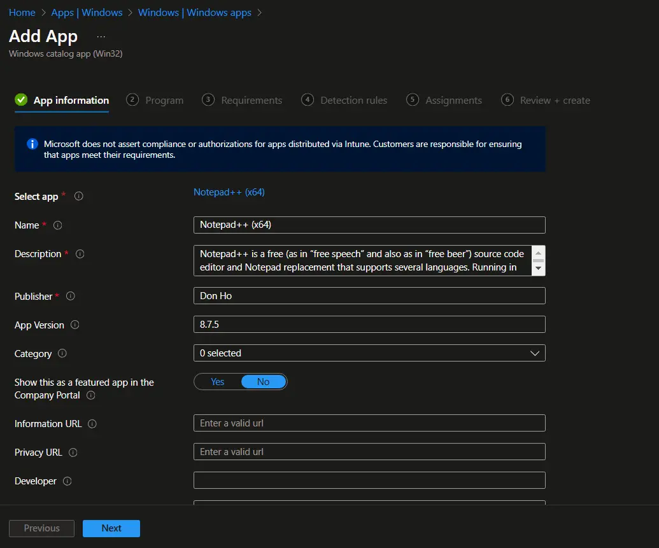Click the info icon beside Developer
Screen dimensions: 659x548
click(68, 481)
